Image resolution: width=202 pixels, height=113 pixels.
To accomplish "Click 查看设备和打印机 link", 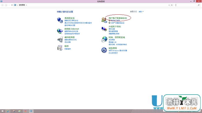I will tap(71, 40).
